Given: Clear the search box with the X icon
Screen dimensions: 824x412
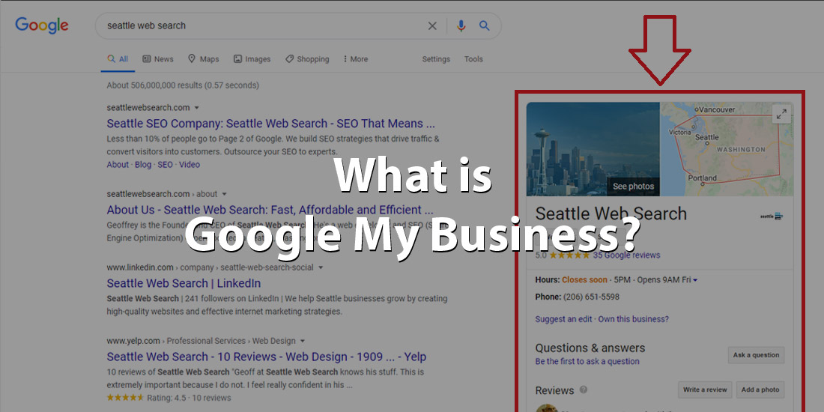Looking at the screenshot, I should (432, 25).
